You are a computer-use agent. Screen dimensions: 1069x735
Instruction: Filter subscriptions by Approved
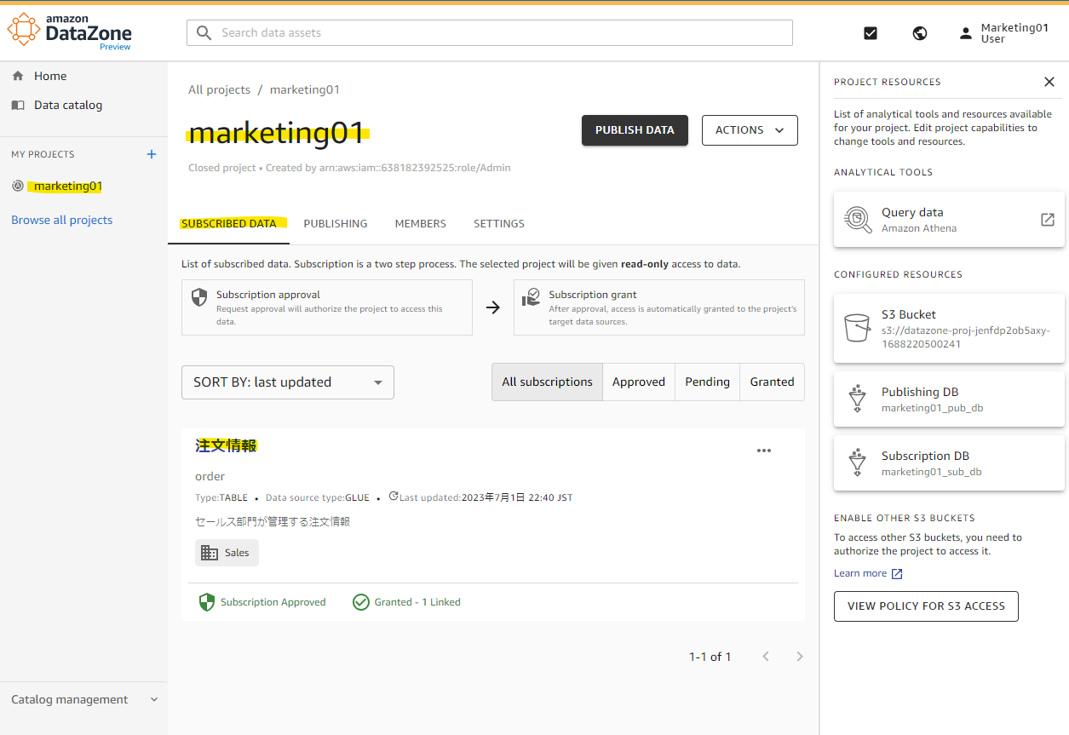pos(639,382)
